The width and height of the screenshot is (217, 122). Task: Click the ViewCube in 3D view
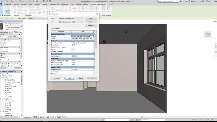click(208, 34)
